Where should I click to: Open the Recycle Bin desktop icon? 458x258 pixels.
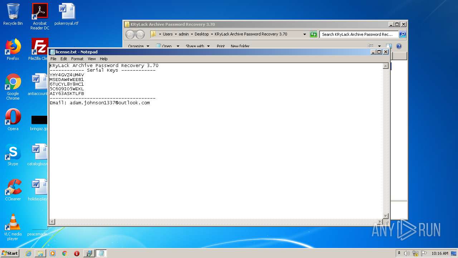coord(13,14)
